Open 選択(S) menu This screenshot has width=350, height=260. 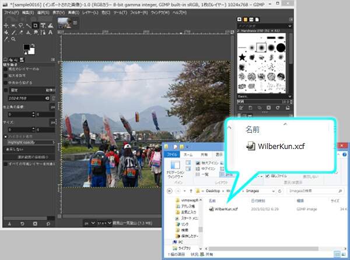point(43,12)
